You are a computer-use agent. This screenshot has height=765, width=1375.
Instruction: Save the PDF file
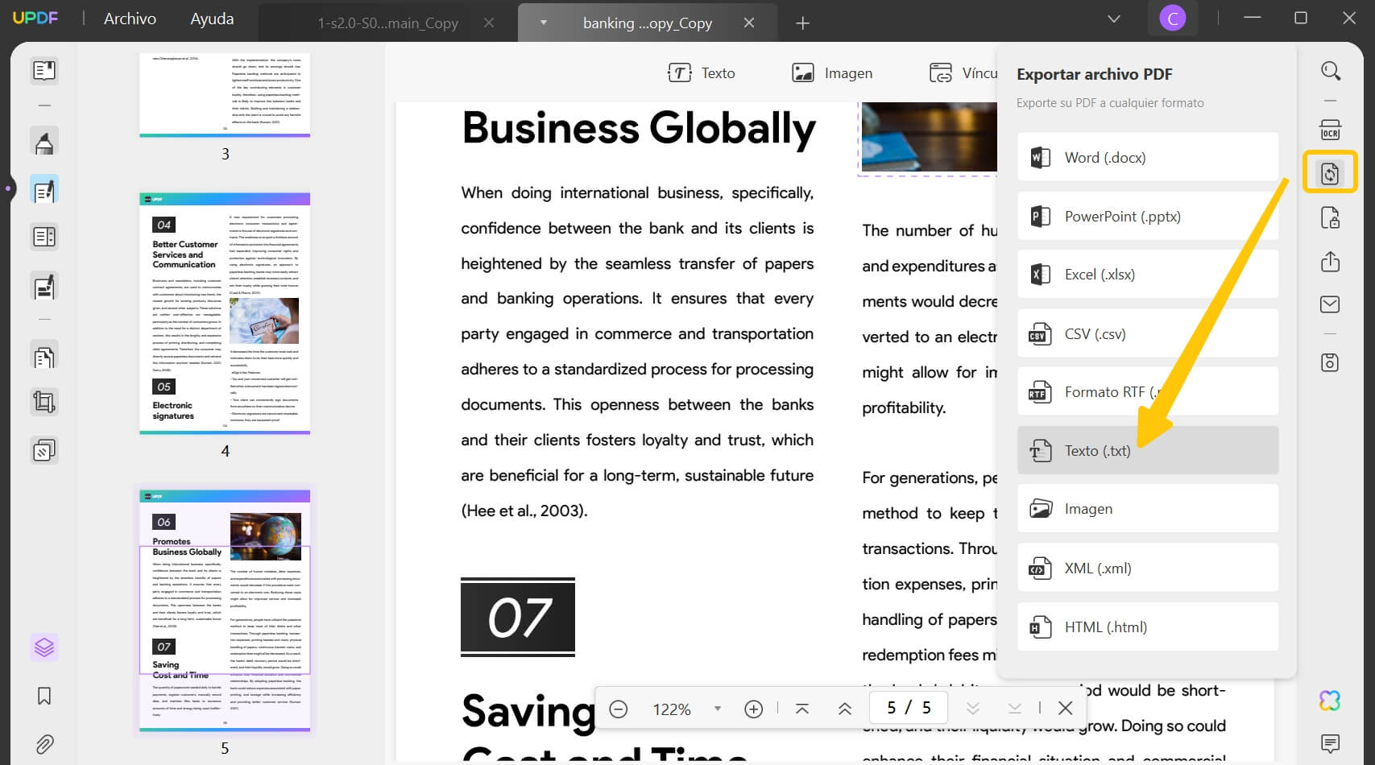[1330, 362]
